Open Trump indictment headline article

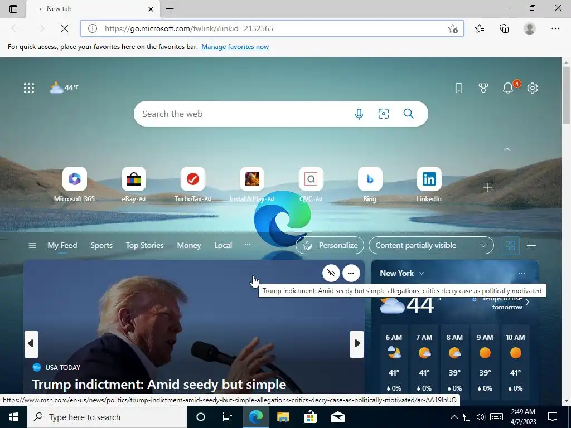tap(159, 384)
